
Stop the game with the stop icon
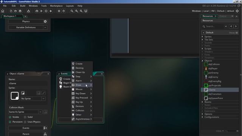coord(46,11)
